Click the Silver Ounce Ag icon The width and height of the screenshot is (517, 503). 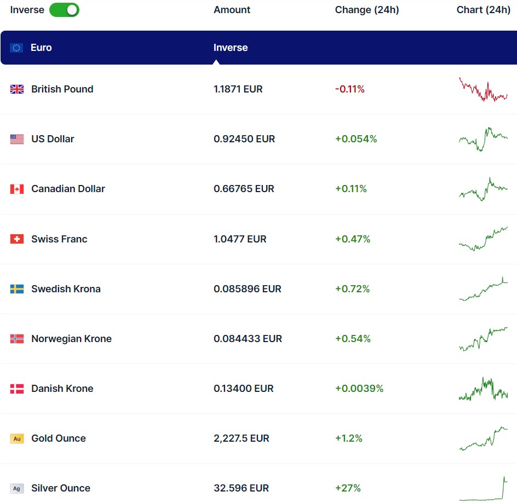click(17, 488)
